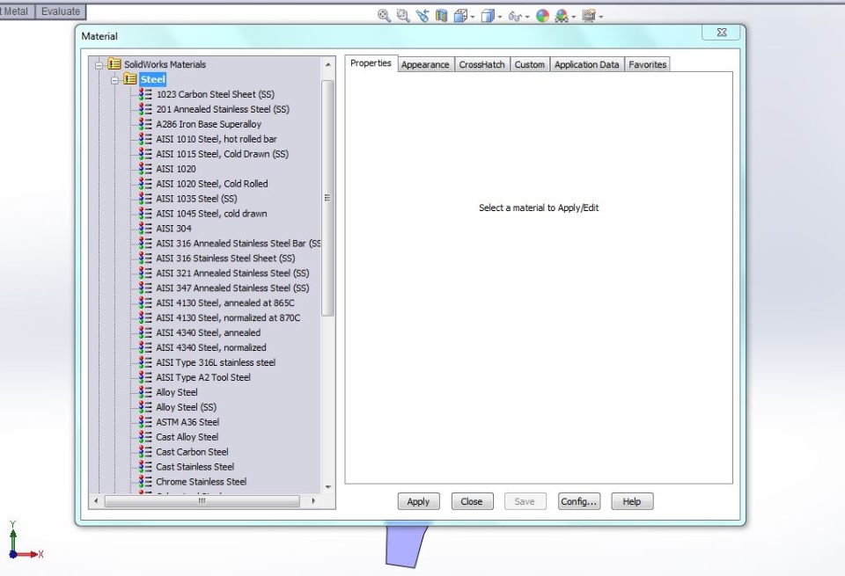Click the tree horizontal scrollbar thumb

pyautogui.click(x=202, y=501)
